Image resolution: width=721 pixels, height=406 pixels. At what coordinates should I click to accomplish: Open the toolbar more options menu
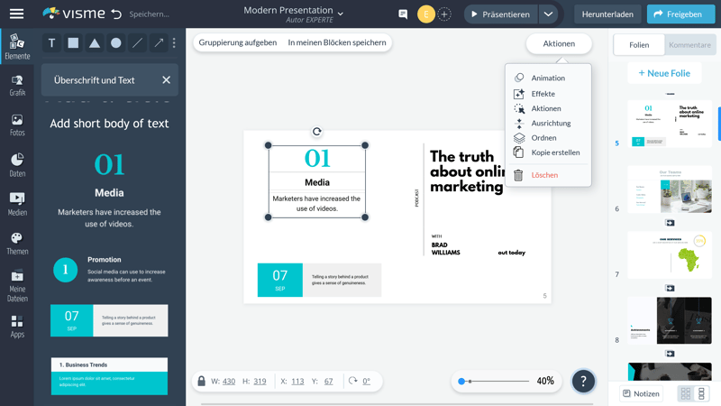point(174,42)
